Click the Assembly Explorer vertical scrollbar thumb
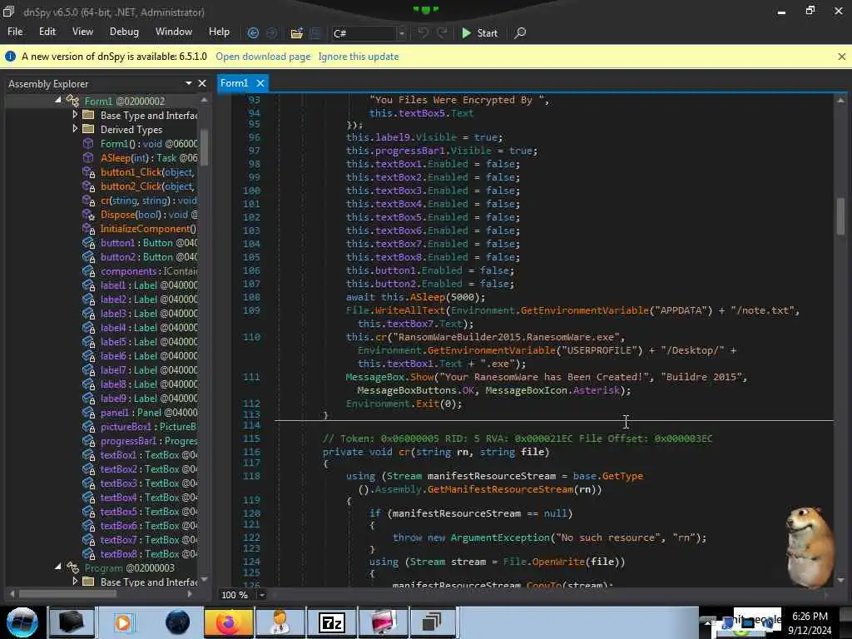The width and height of the screenshot is (852, 639). [205, 146]
